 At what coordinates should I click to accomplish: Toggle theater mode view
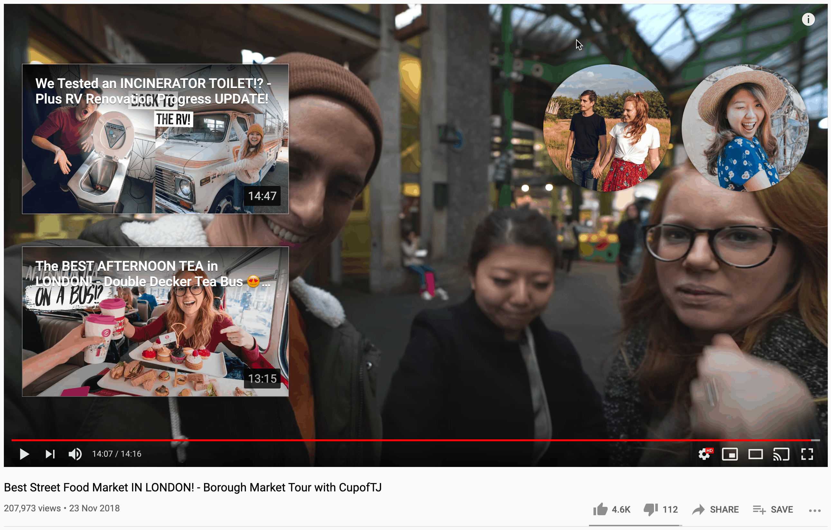coord(755,454)
